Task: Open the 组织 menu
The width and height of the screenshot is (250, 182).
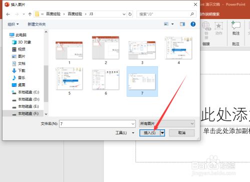Action: pos(13,24)
